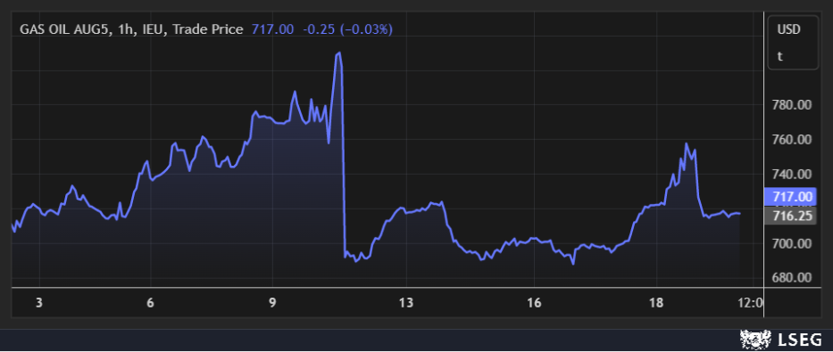This screenshot has height=352, width=833.
Task: Click date marker 3 on time axis
Action: pyautogui.click(x=38, y=303)
